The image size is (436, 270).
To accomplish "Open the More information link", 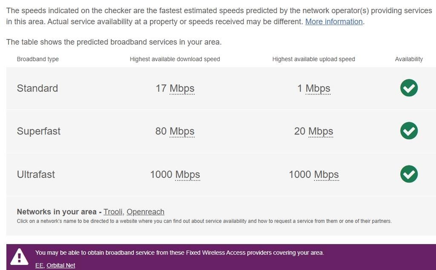I will [x=334, y=22].
